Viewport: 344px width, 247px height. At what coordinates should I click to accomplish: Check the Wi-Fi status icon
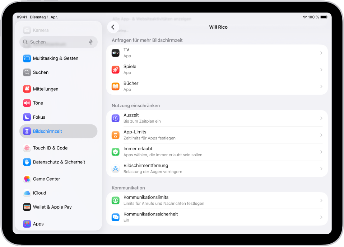[305, 17]
